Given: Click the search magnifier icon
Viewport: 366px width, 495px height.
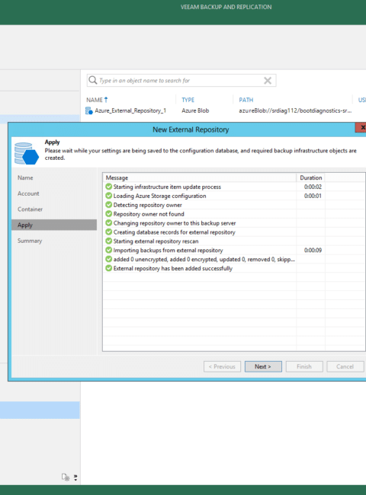Looking at the screenshot, I should tap(92, 80).
